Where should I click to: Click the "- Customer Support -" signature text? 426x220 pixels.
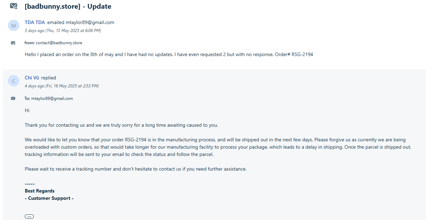pos(49,198)
